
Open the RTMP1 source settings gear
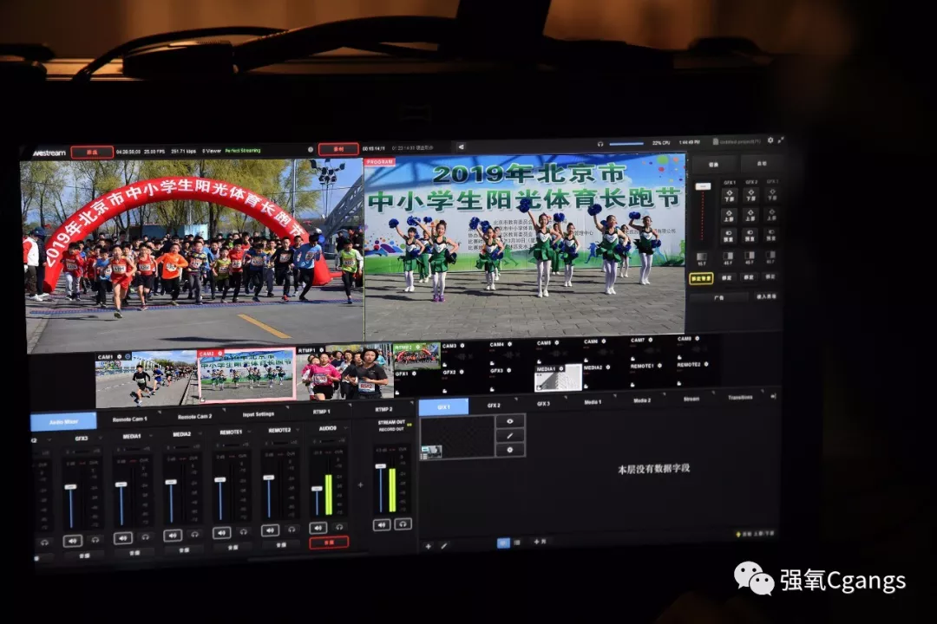322,350
